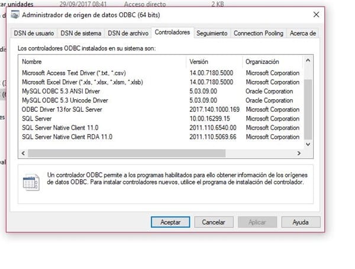This screenshot has width=355, height=269.
Task: Click the Cancelar button
Action: pyautogui.click(x=214, y=222)
